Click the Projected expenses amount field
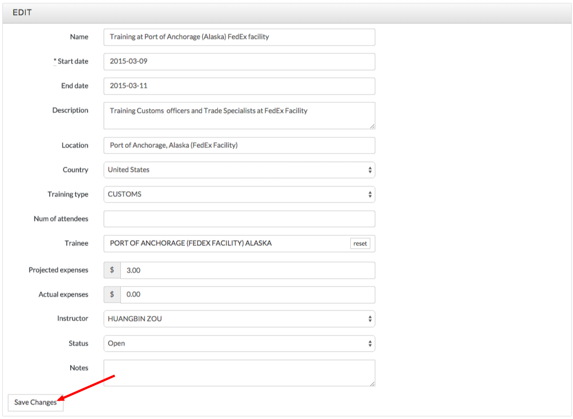Screen dimensions: 573x419 247,270
